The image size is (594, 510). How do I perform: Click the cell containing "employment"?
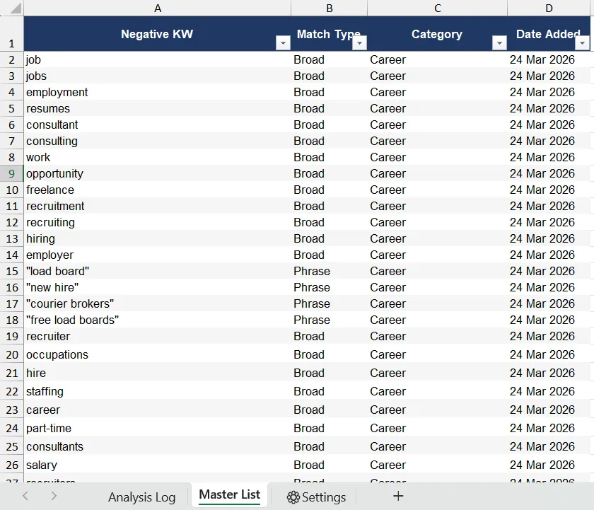(158, 92)
